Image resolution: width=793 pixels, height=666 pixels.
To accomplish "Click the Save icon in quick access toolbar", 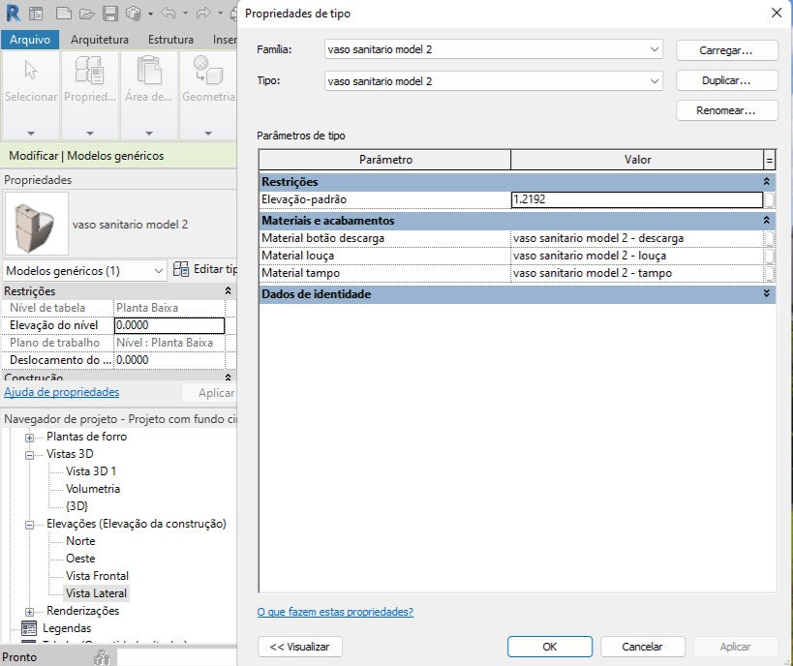I will pyautogui.click(x=110, y=14).
